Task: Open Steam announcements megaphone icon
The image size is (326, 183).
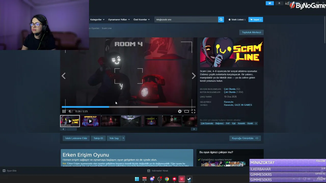Action: pos(270,3)
